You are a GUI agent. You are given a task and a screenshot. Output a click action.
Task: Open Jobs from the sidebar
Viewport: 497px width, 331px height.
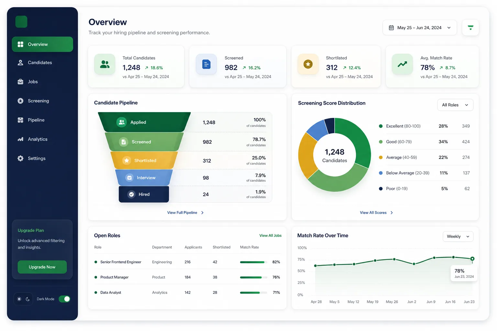coord(42,82)
